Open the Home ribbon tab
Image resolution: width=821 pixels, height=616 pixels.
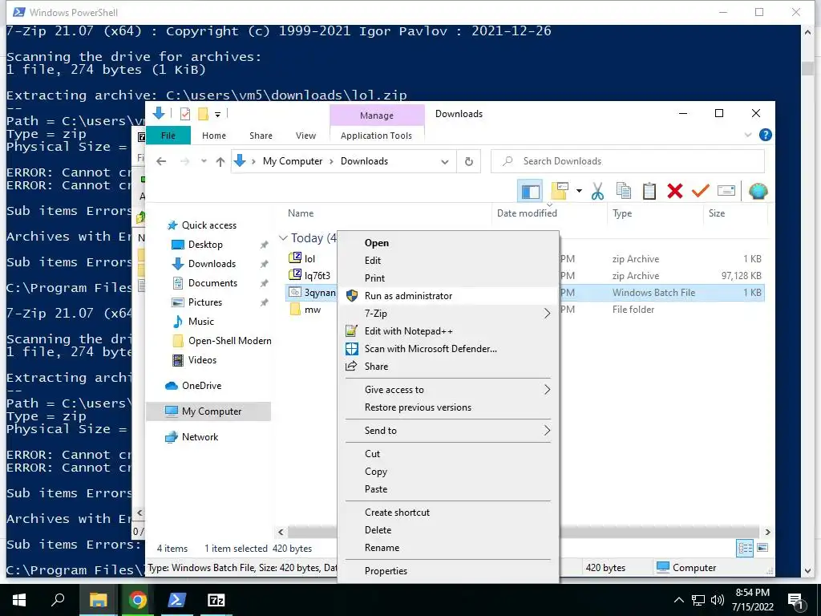(x=213, y=136)
